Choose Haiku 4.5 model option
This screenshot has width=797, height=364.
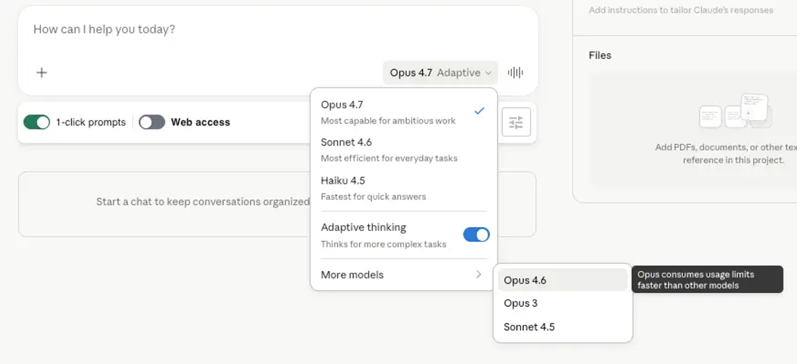point(403,188)
